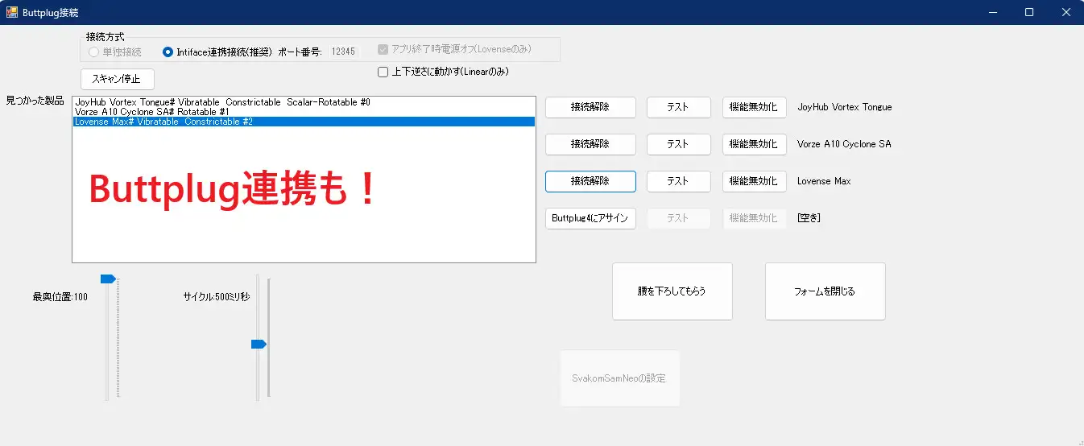1084x446 pixels.
Task: Click the port number field showing 12345
Action: point(343,52)
